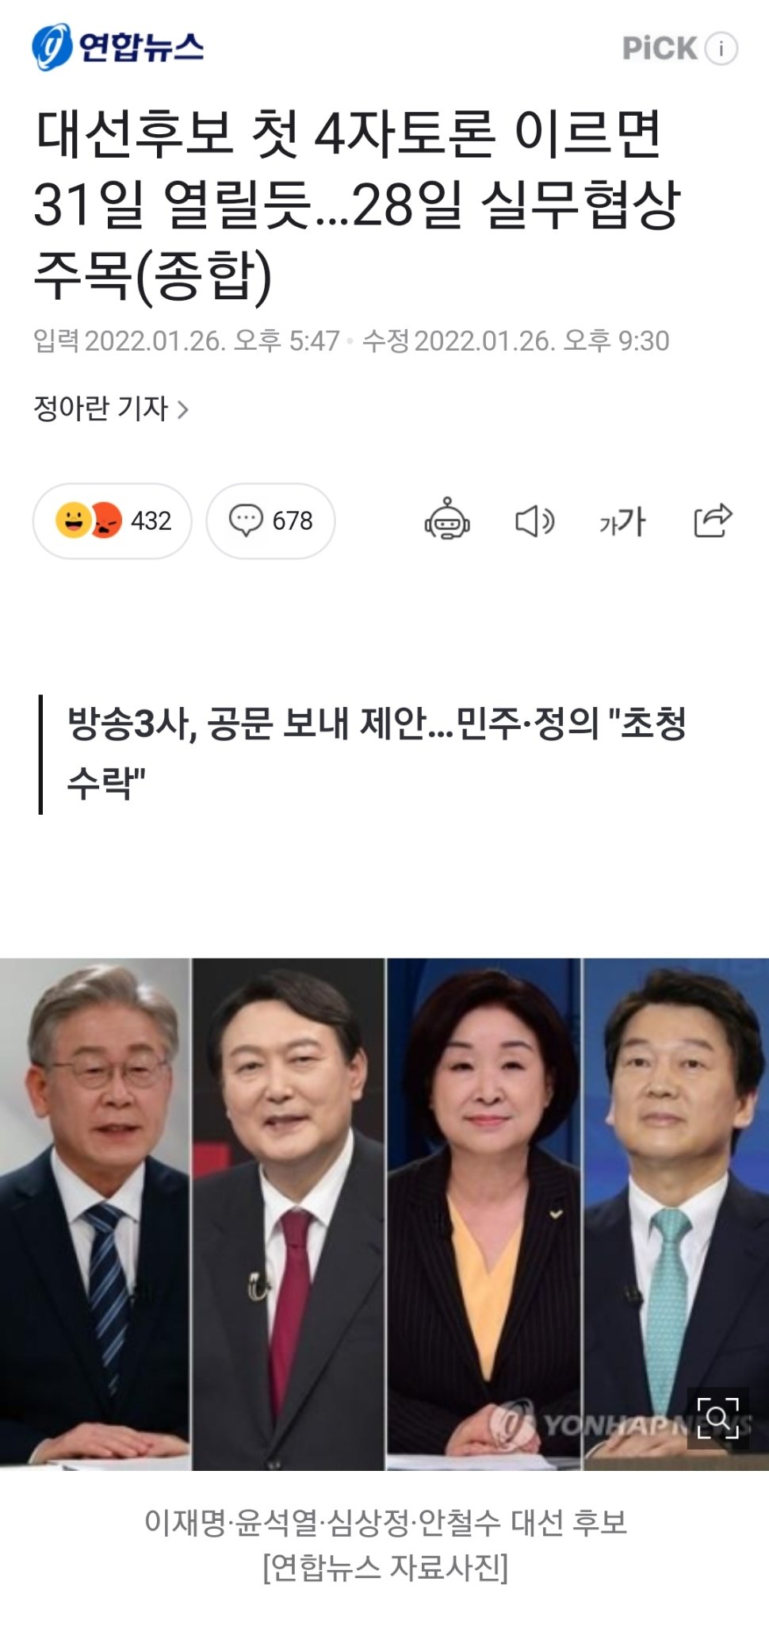This screenshot has height=1628, width=769.
Task: Tap Ahn Cheol-soo's photo panel
Action: [676, 1214]
